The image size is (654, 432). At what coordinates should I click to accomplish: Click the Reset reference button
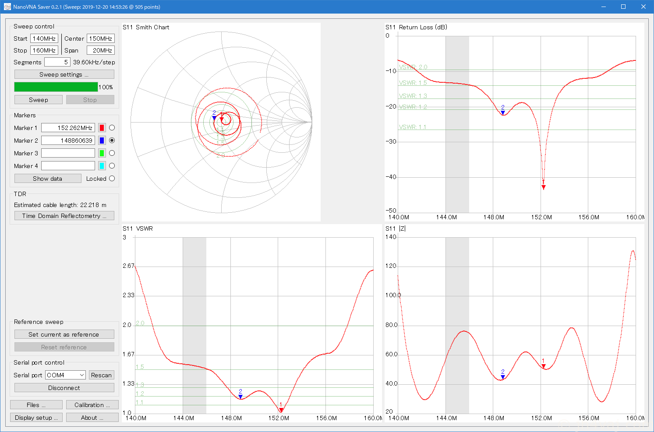64,347
